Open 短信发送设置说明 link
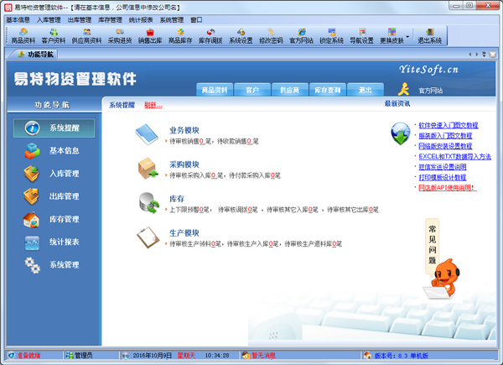 (443, 167)
